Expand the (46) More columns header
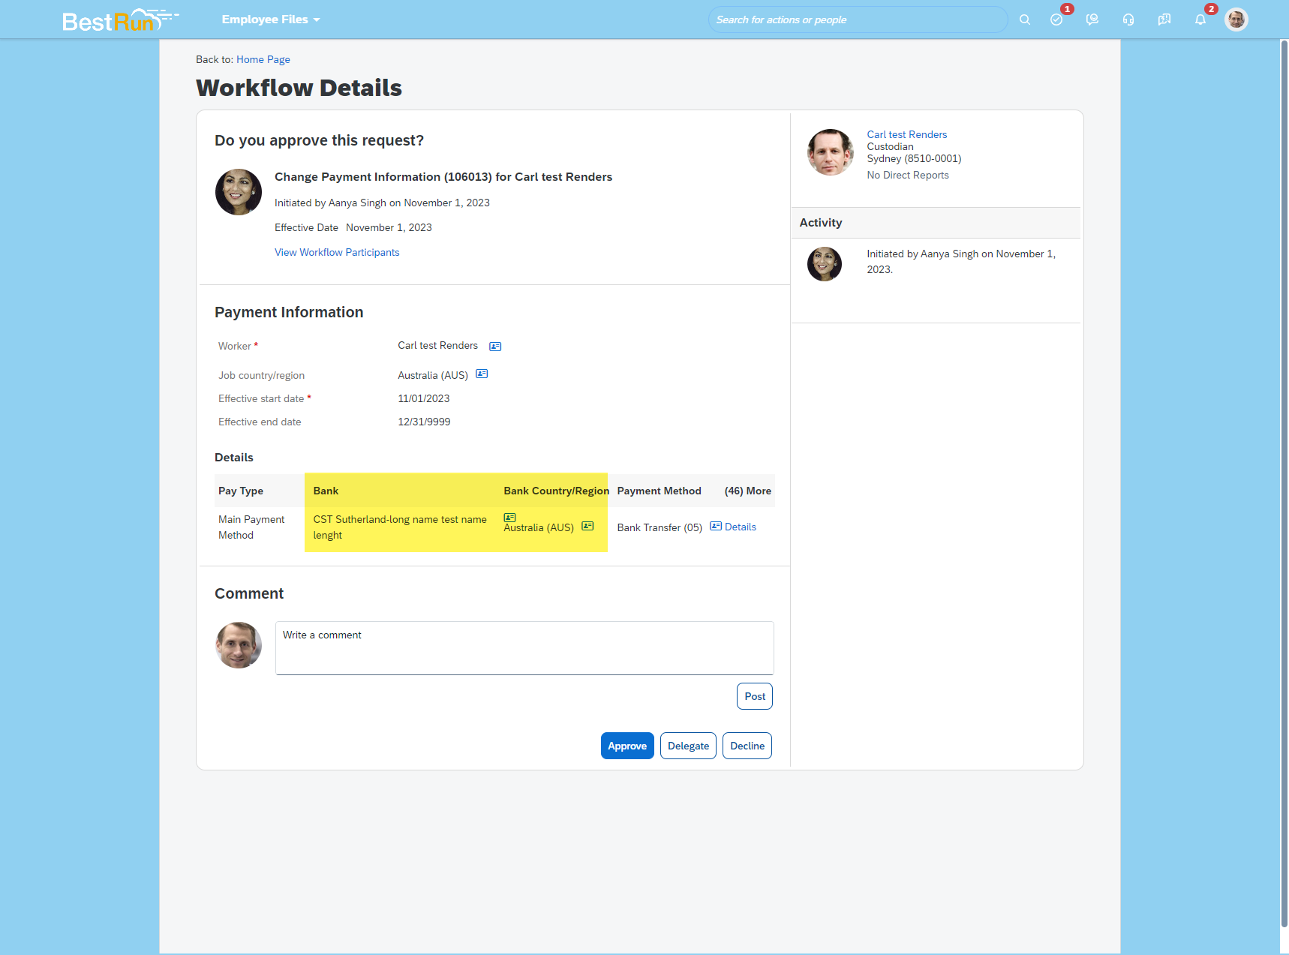 [x=747, y=491]
